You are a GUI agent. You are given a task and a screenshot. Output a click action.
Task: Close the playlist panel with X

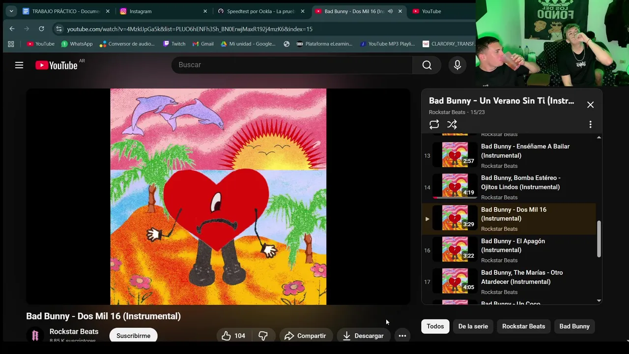pos(590,105)
